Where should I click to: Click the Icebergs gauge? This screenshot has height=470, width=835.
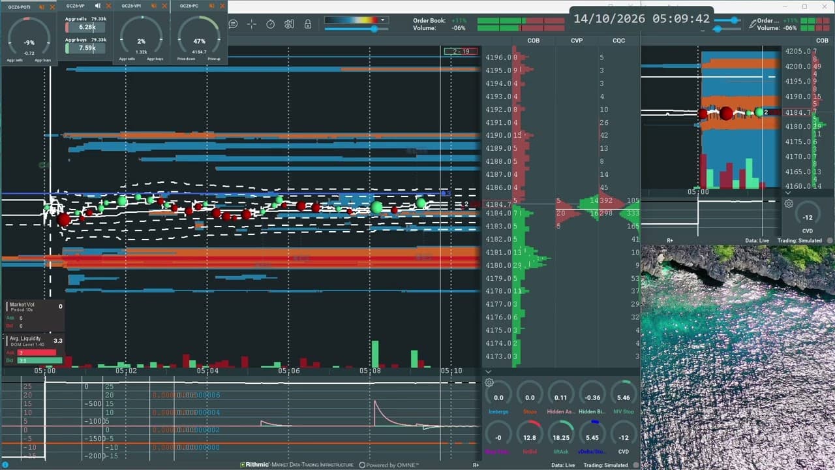pyautogui.click(x=498, y=397)
